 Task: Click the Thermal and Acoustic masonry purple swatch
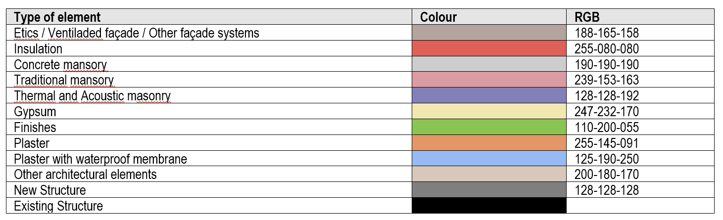click(489, 95)
